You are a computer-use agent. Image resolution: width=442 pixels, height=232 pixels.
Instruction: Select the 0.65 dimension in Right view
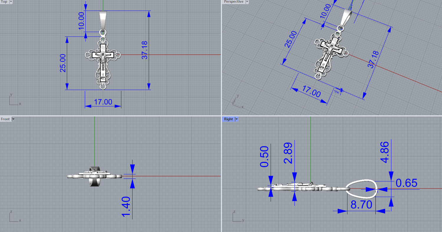click(x=406, y=183)
